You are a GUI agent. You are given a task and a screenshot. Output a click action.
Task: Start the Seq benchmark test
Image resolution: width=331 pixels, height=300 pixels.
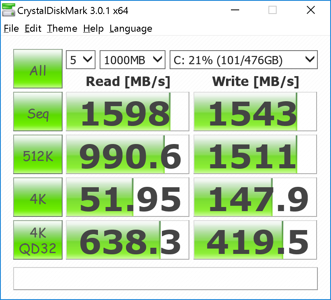point(38,112)
